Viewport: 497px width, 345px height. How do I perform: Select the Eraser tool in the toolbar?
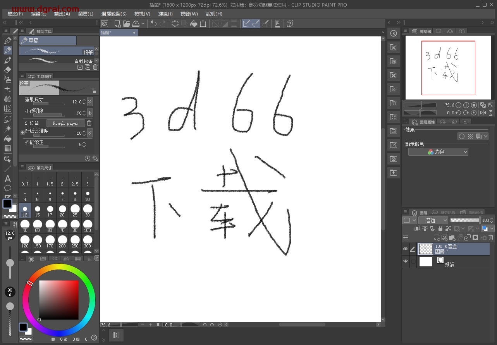[x=8, y=70]
